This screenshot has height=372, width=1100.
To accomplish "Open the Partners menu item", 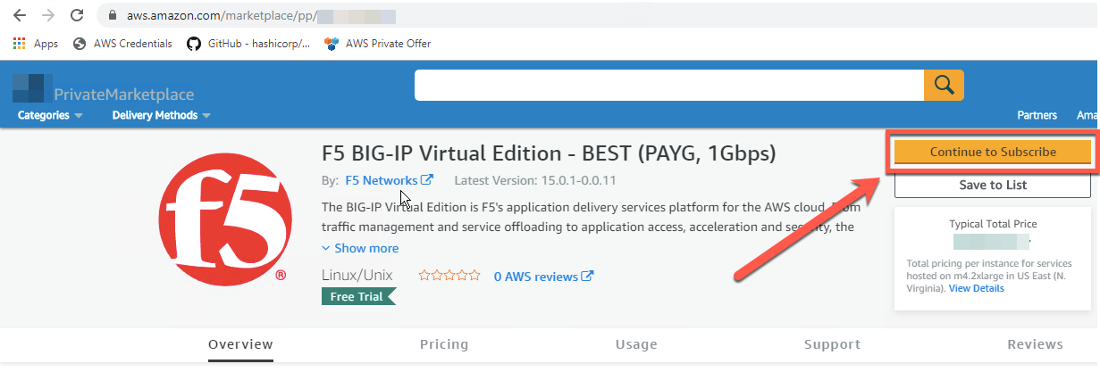I will [1037, 115].
